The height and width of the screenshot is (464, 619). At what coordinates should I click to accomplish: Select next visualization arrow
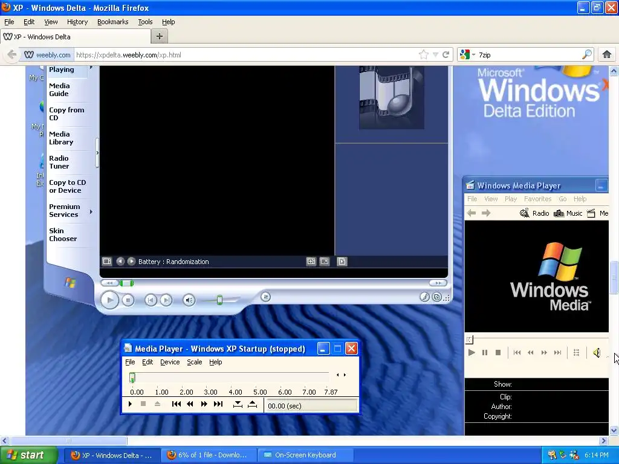(x=131, y=262)
